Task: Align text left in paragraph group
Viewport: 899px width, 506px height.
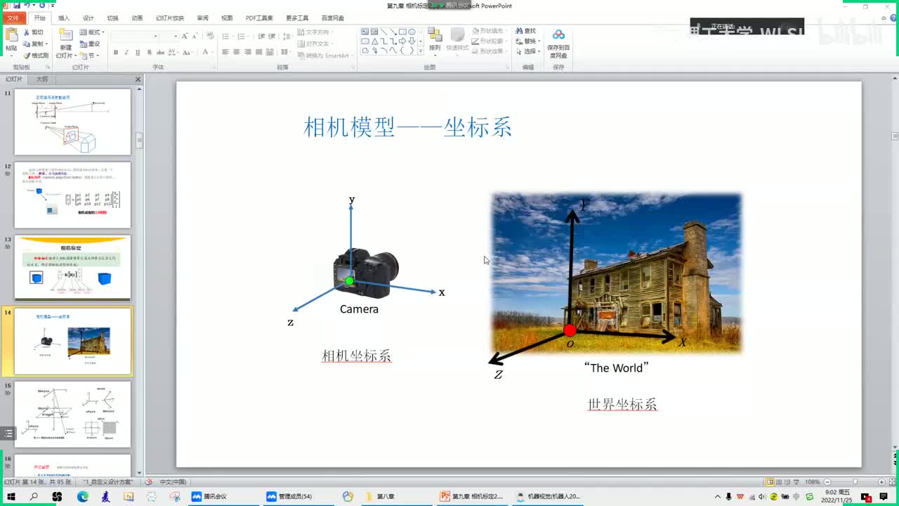Action: click(x=226, y=52)
